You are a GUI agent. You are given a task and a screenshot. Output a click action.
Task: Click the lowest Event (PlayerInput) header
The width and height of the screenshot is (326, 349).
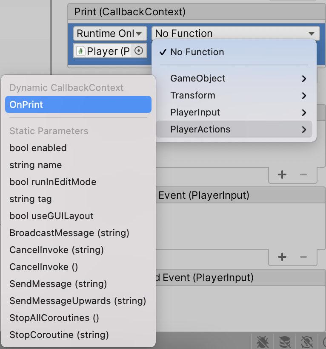click(x=241, y=277)
